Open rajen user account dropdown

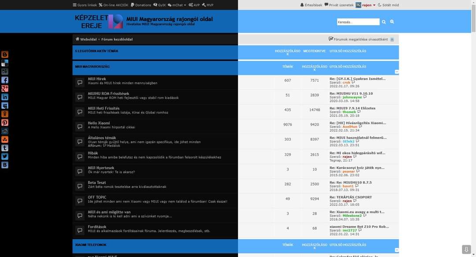pos(368,5)
